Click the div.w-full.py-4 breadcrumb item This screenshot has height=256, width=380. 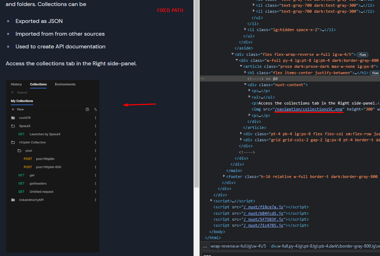pos(325,246)
